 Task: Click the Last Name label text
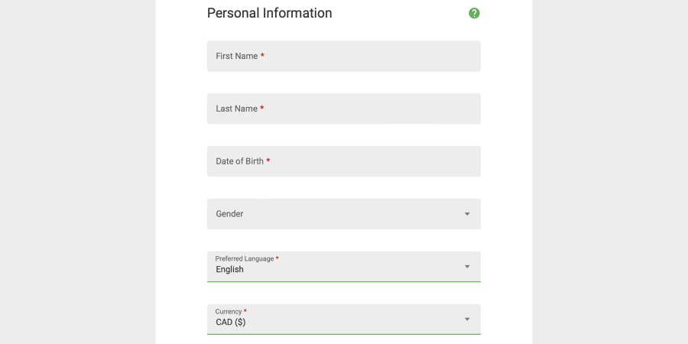236,109
